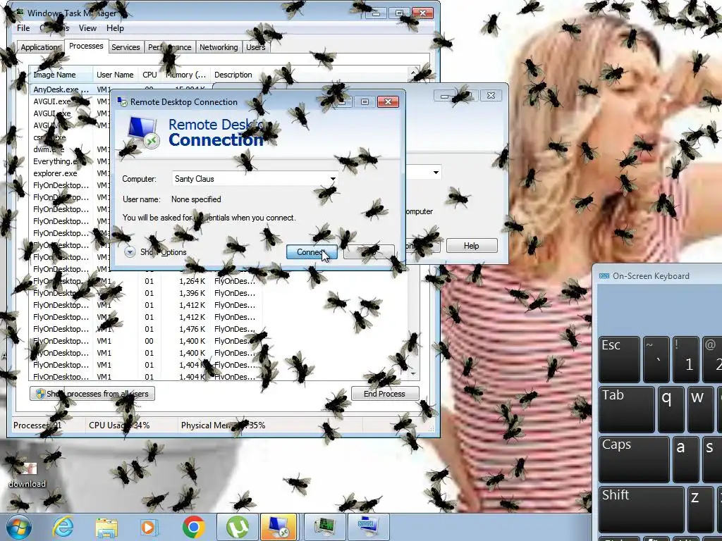Select the FlyOnDesktop row using 1,476 K

click(x=219, y=329)
